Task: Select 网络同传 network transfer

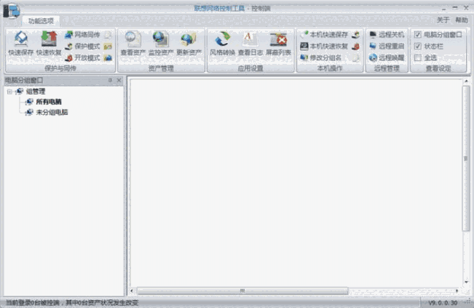Action: click(82, 35)
